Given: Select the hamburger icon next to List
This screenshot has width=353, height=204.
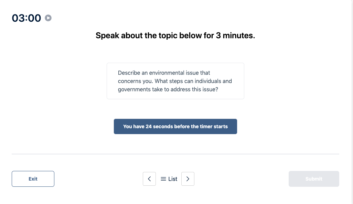Looking at the screenshot, I should pos(163,179).
